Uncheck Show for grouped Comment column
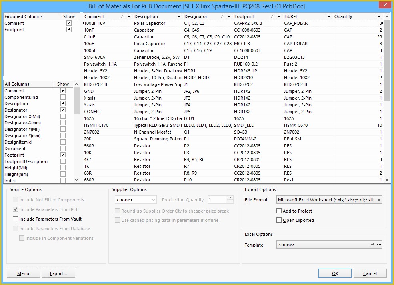Viewport: 394px width, 285px height. 69,23
